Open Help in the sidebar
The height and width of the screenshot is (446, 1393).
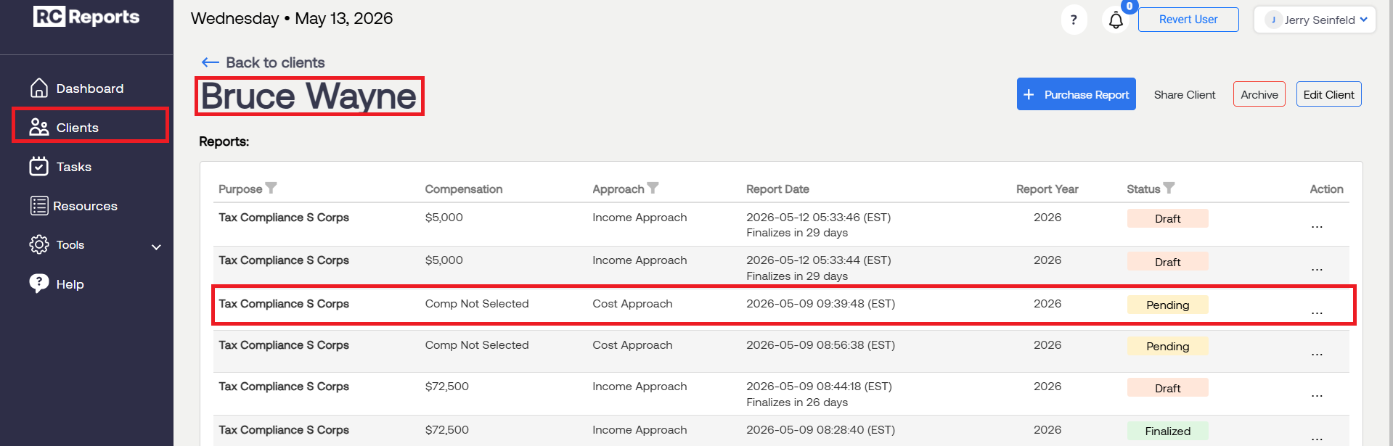pyautogui.click(x=70, y=284)
